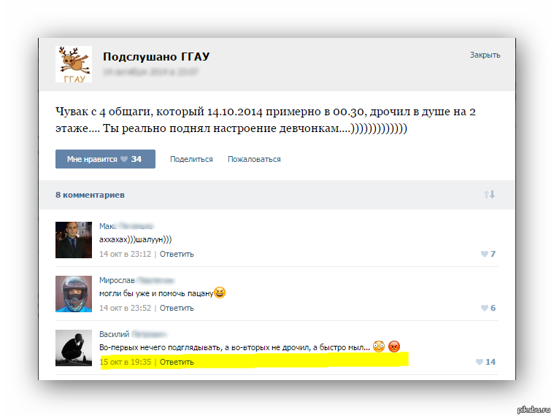Click the helmet avatar of Мирослав
Viewport: 554px width, 418px height.
pos(74,294)
